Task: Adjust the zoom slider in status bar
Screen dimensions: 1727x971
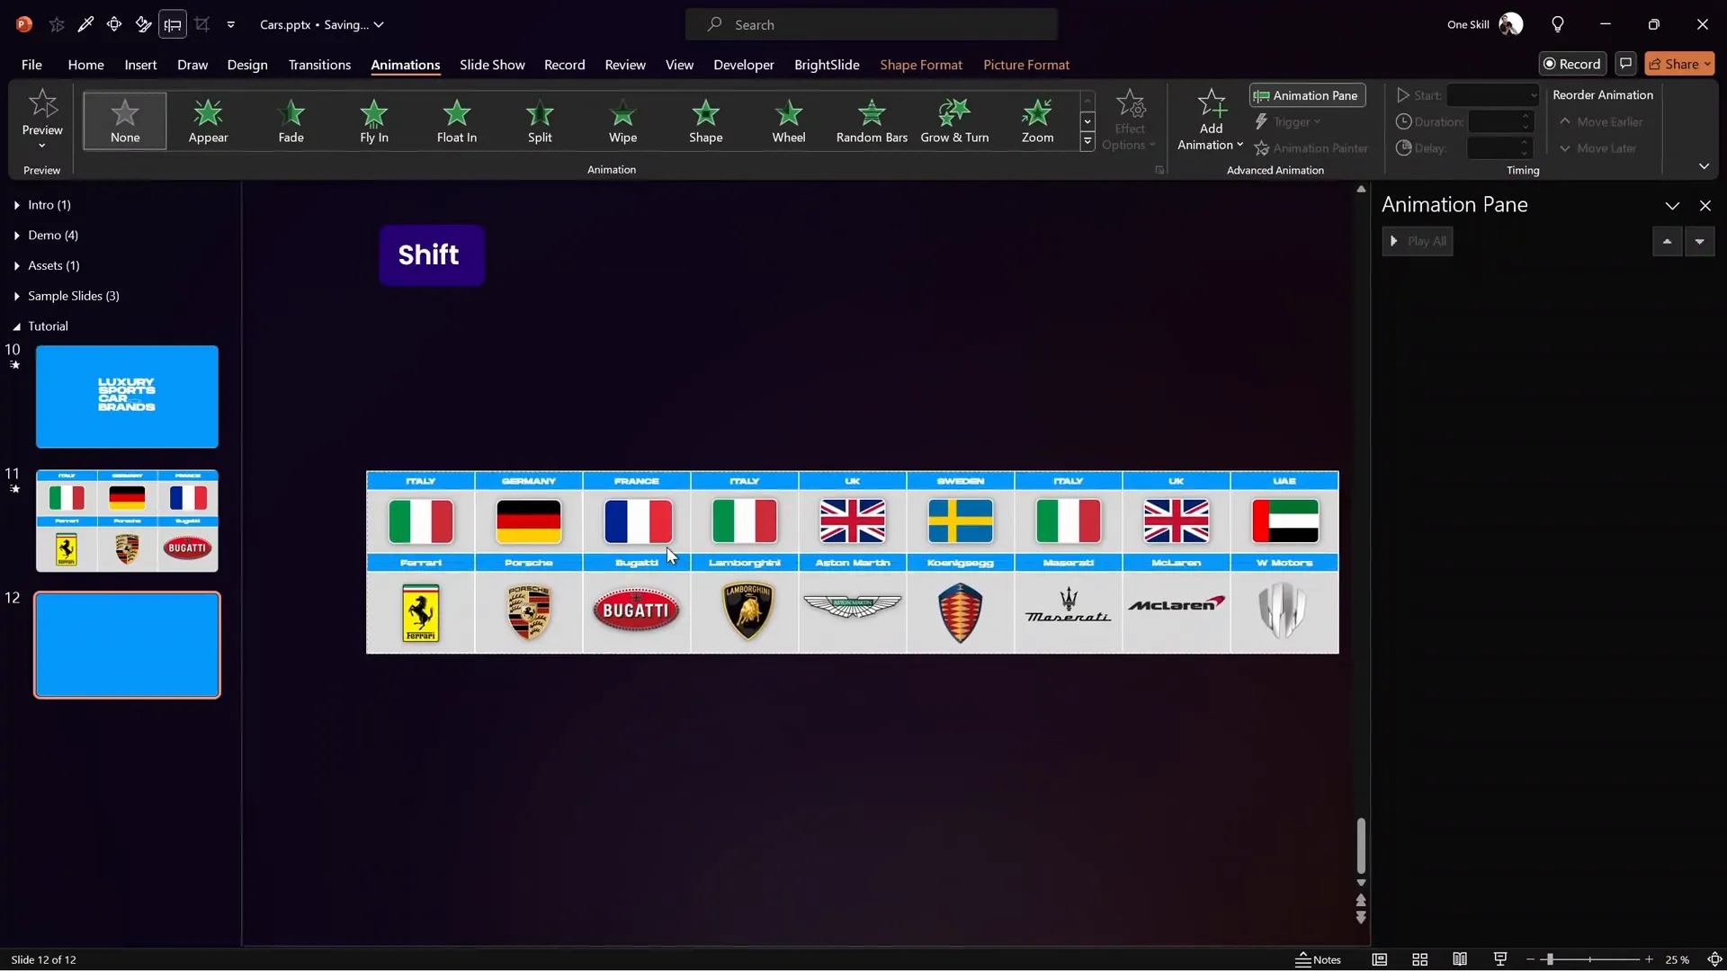Action: click(x=1549, y=959)
